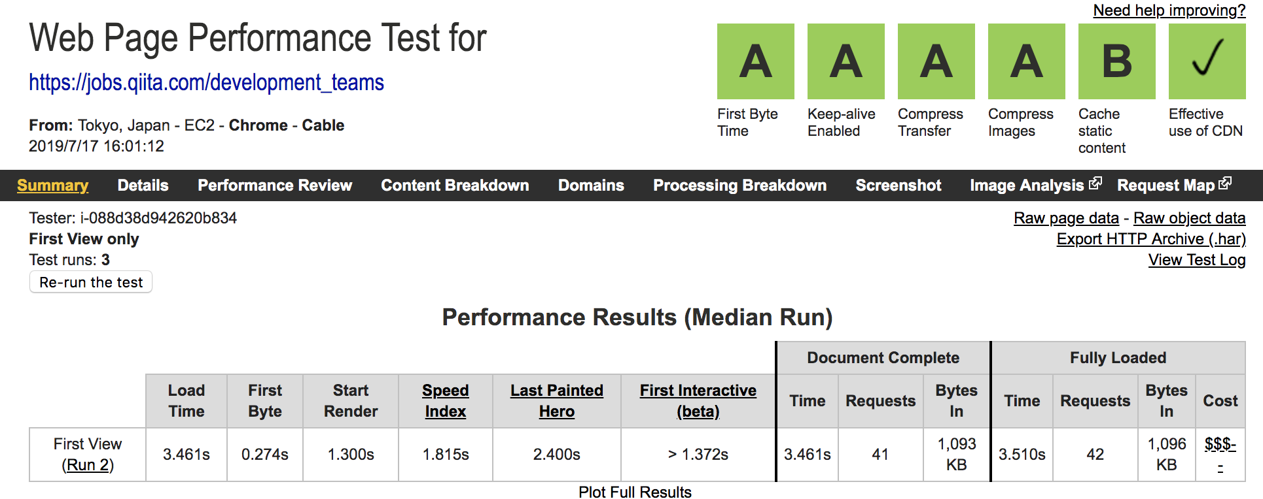
Task: Click the Effective use of CDN checkmark box
Action: [x=1207, y=61]
